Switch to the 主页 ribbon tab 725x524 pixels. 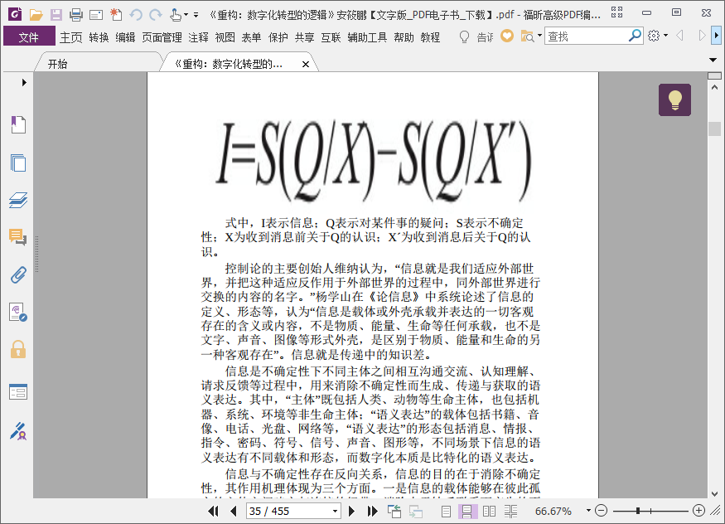coord(70,37)
